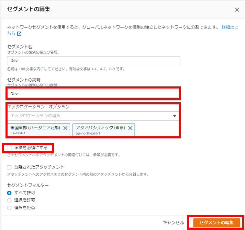Enable the 分離されたアタッチメント checkbox
The width and height of the screenshot is (245, 230).
coord(9,167)
